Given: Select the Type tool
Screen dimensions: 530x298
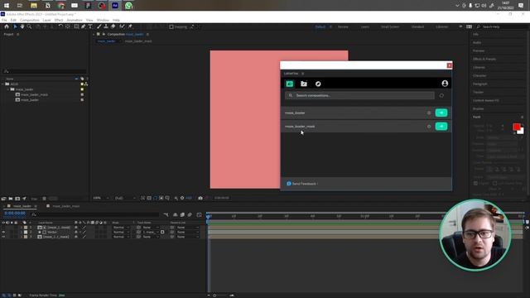Looking at the screenshot, I should click(90, 26).
